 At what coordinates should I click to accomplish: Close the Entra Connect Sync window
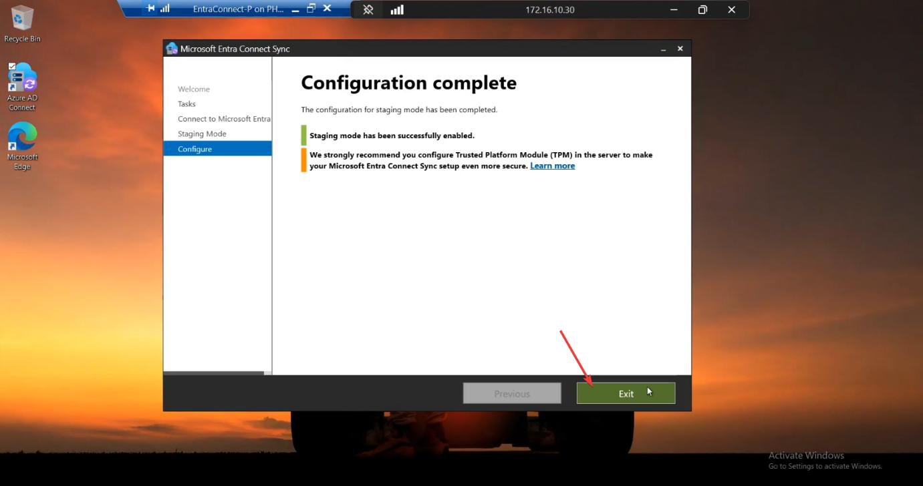pyautogui.click(x=680, y=49)
